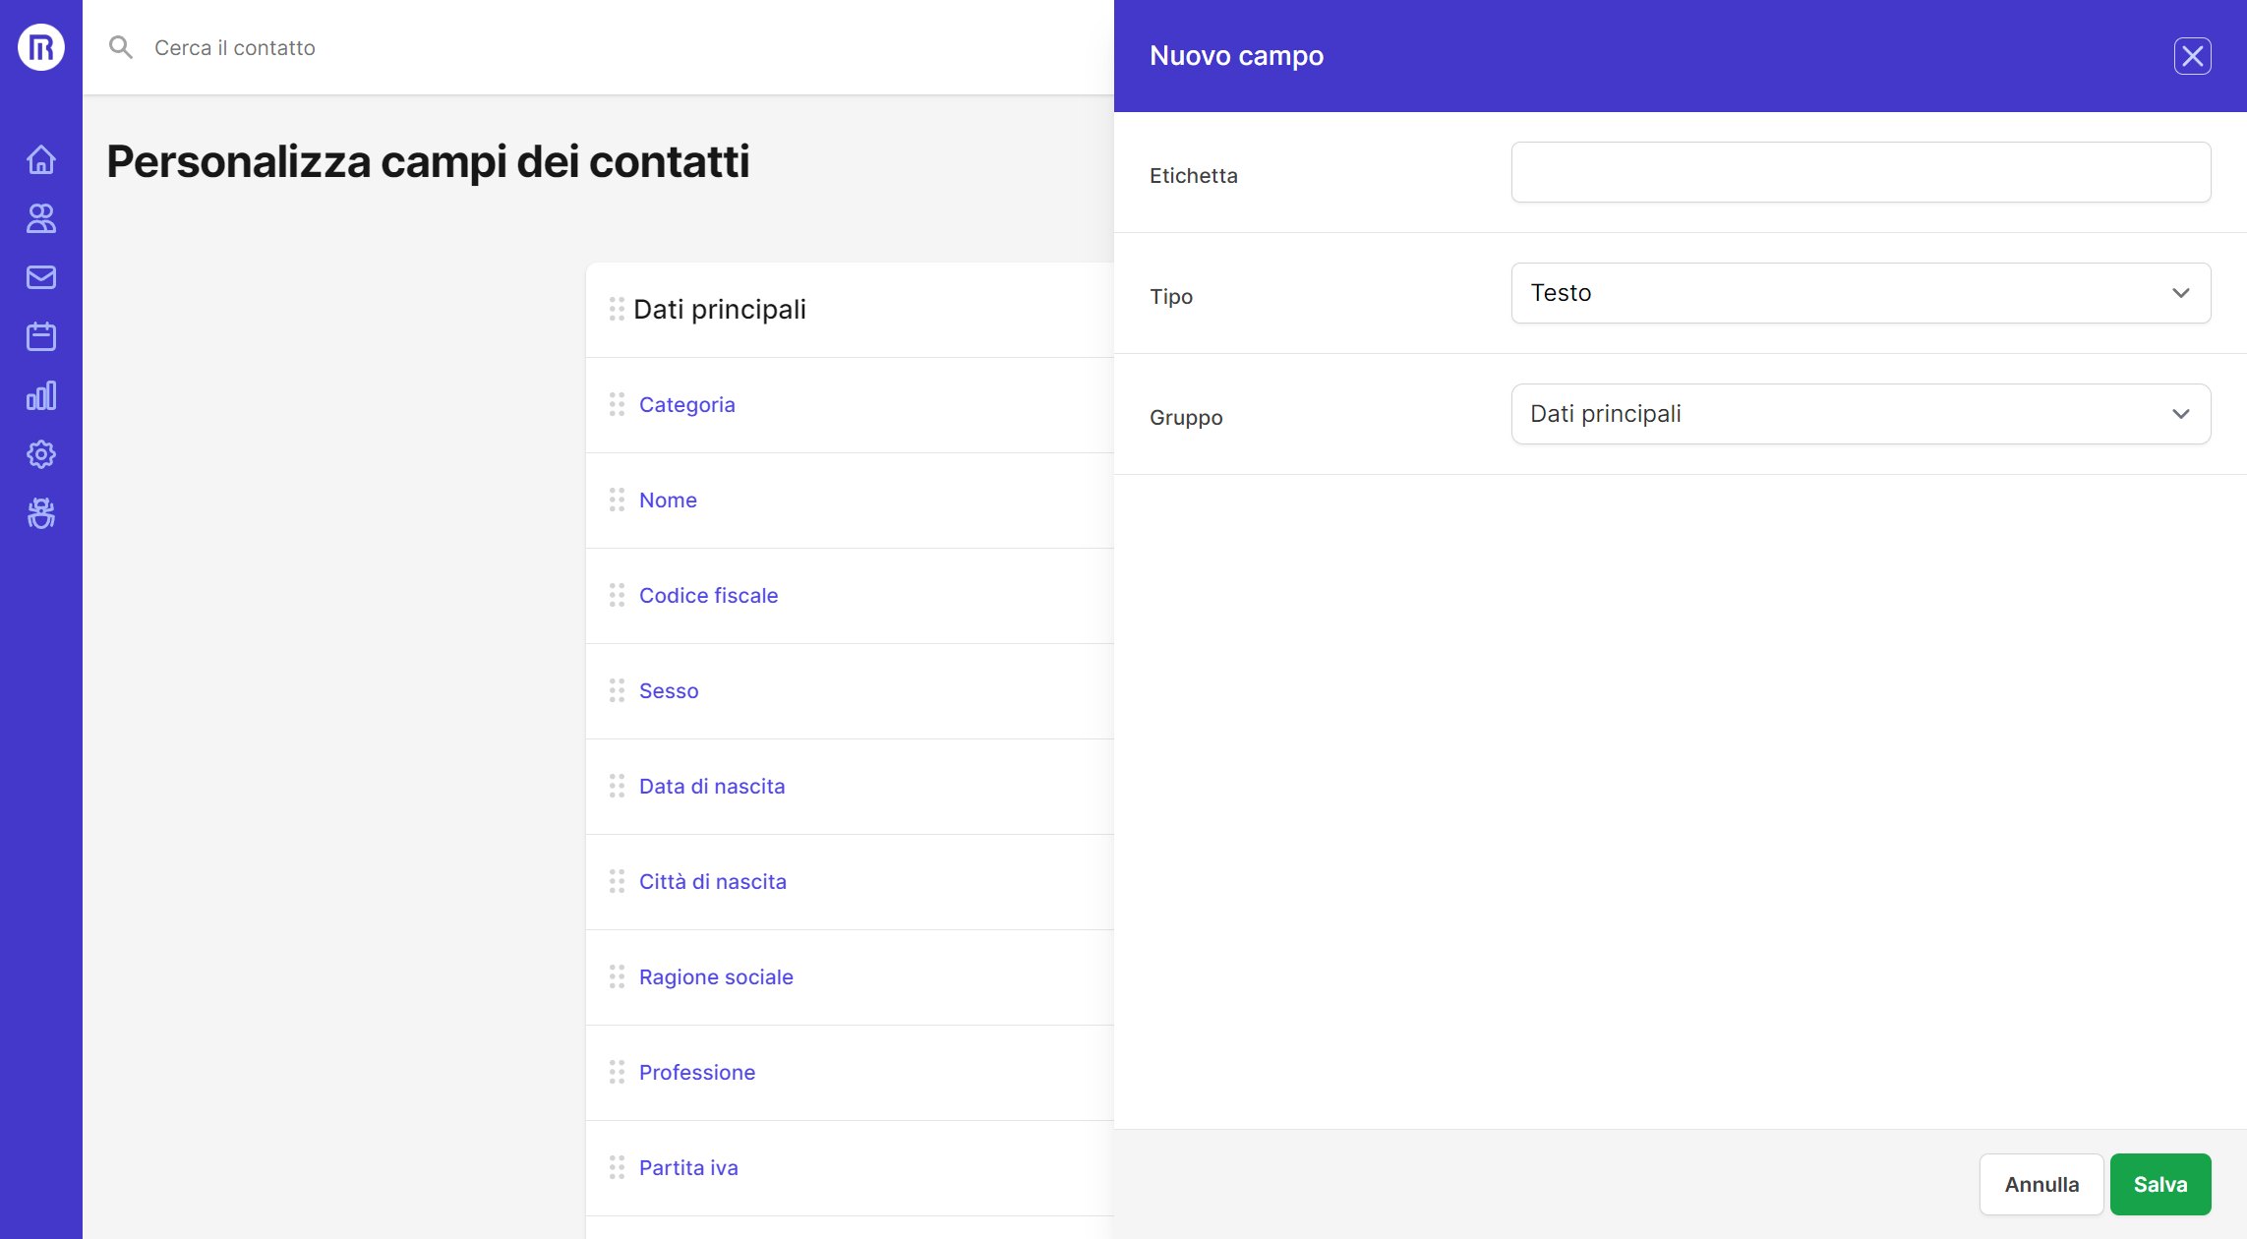Focus the Cerca il contatto search box

click(x=492, y=47)
